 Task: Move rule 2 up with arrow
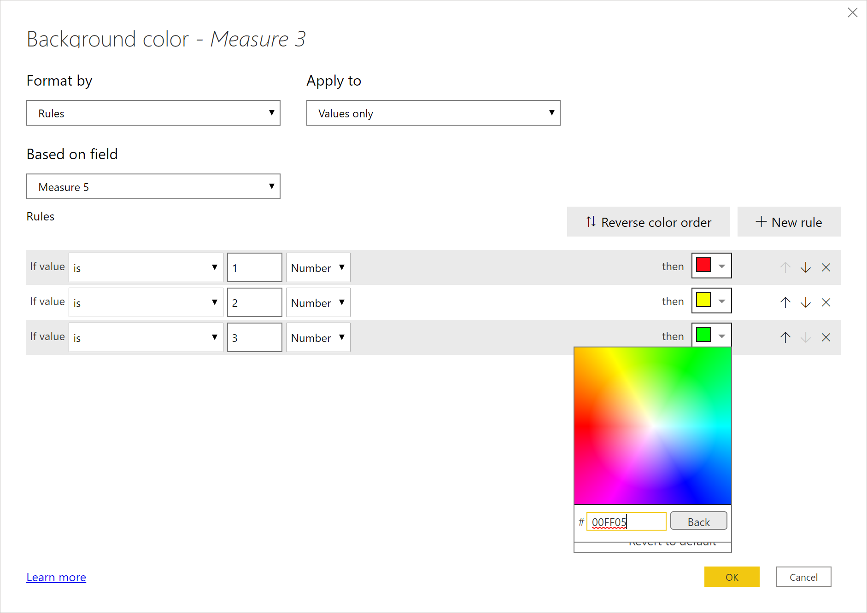click(785, 302)
